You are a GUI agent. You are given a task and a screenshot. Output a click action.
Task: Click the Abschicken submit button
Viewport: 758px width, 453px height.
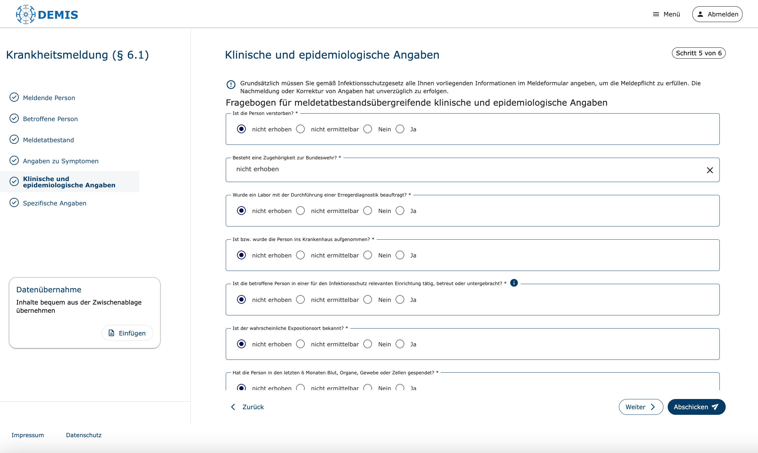coord(696,407)
